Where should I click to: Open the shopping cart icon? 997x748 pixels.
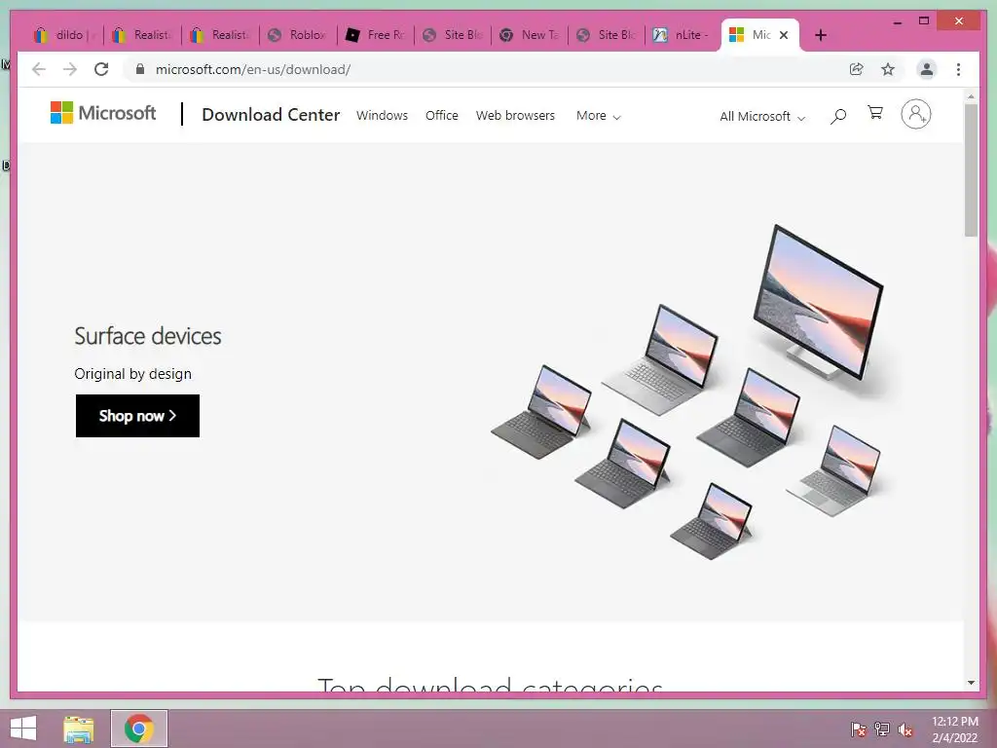coord(875,113)
